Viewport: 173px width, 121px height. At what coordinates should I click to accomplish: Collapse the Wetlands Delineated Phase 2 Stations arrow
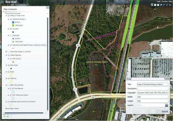pos(8,45)
